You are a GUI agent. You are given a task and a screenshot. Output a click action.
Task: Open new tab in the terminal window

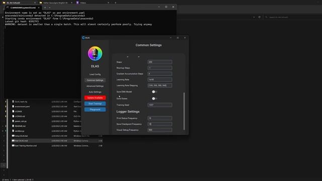point(45,8)
